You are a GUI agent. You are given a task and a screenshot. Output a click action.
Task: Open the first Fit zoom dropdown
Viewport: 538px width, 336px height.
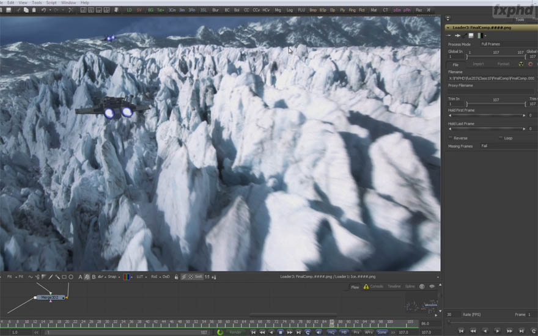(x=10, y=277)
